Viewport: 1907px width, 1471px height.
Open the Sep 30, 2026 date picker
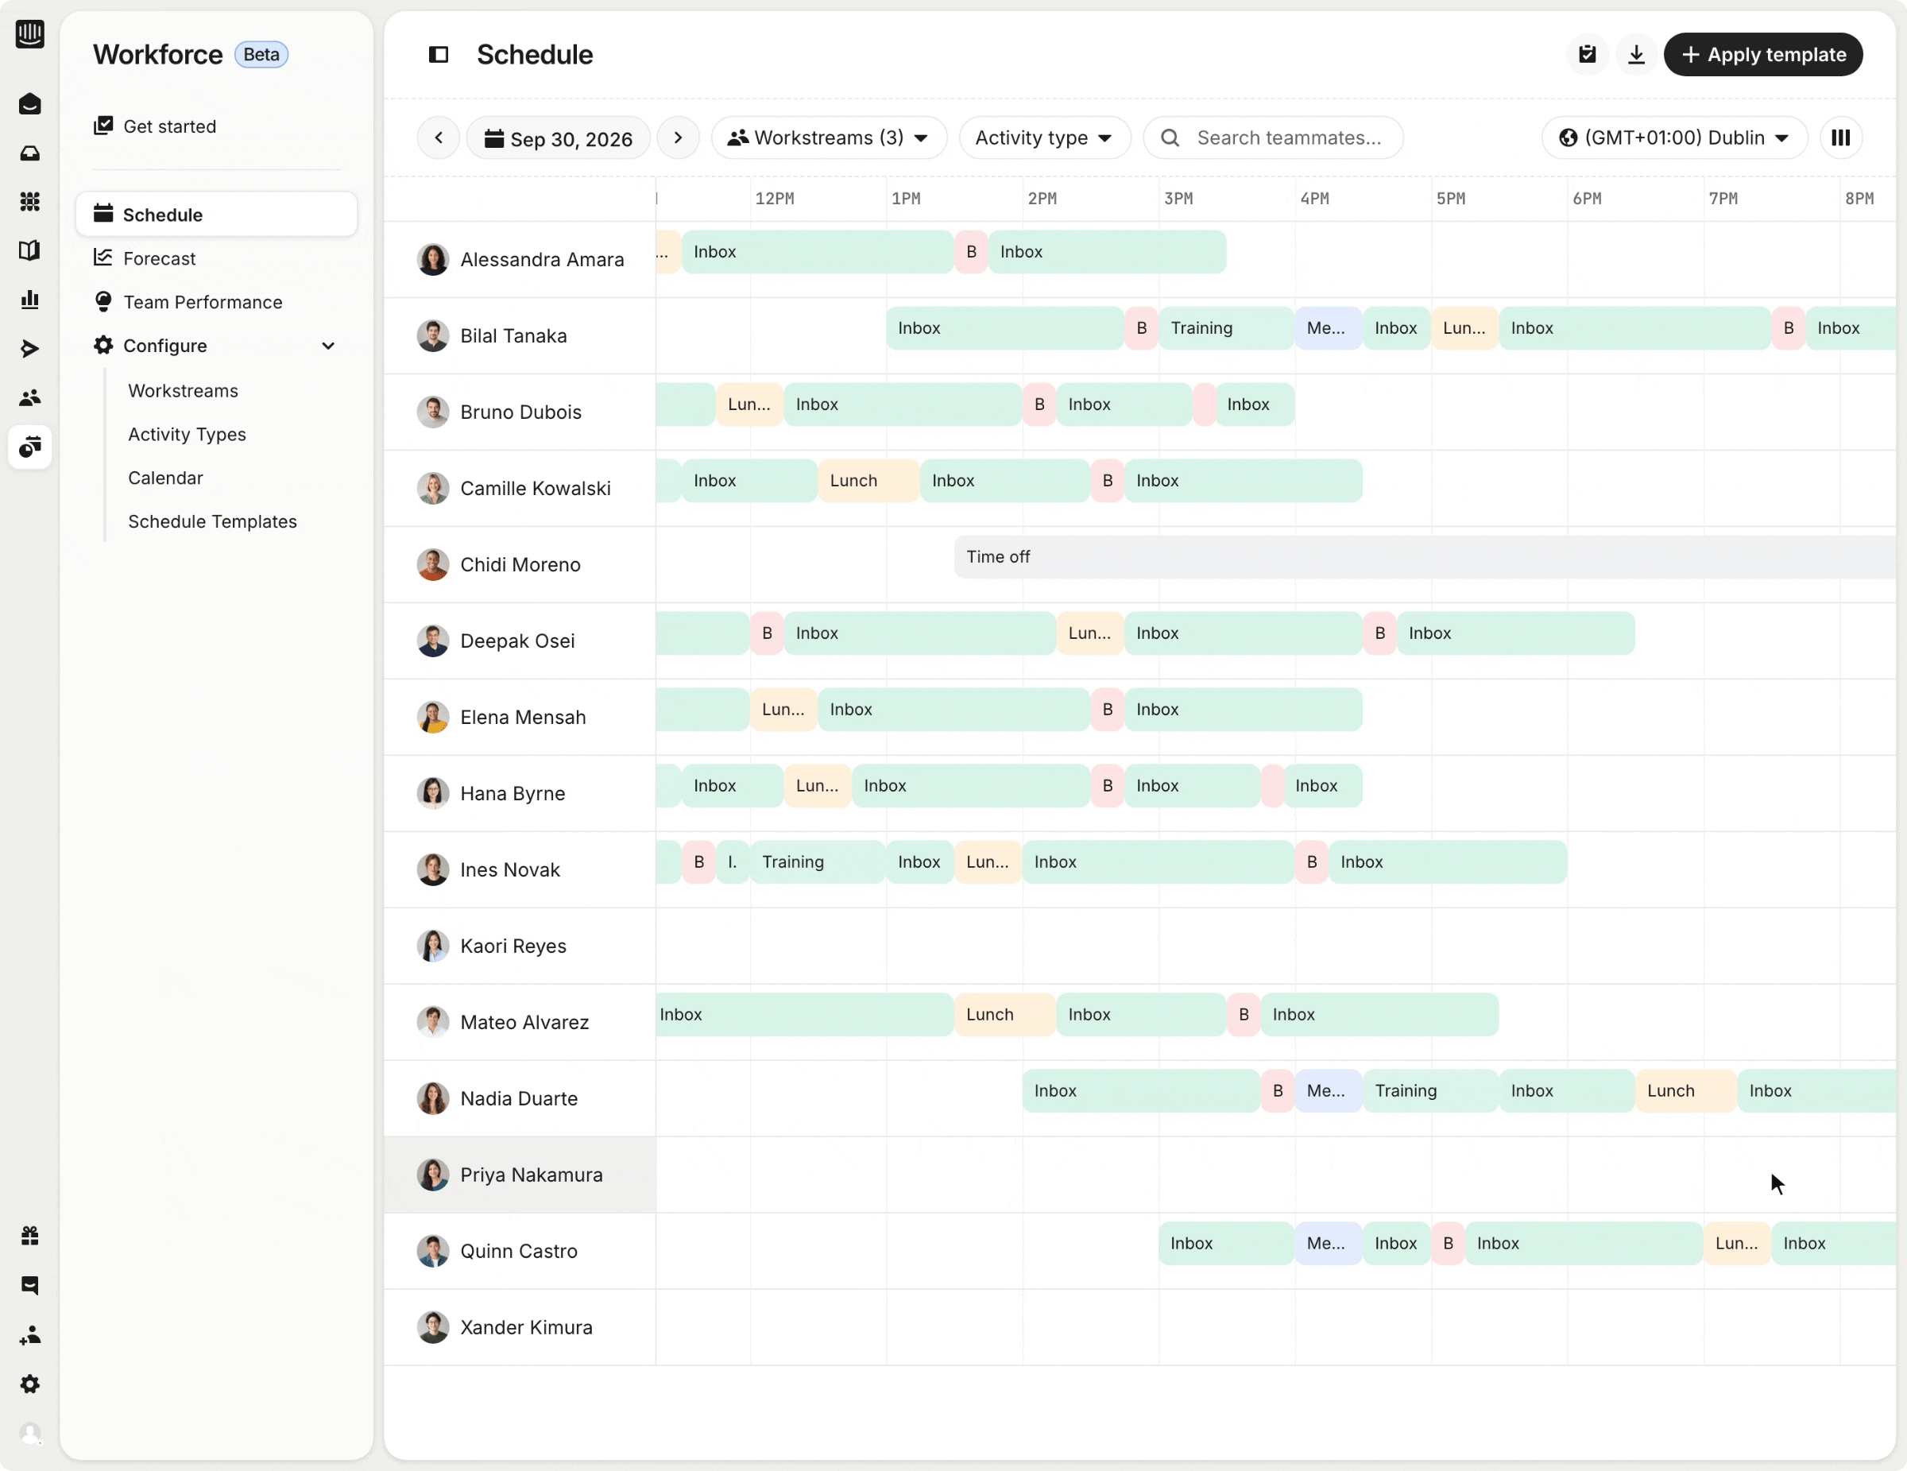[x=558, y=138]
